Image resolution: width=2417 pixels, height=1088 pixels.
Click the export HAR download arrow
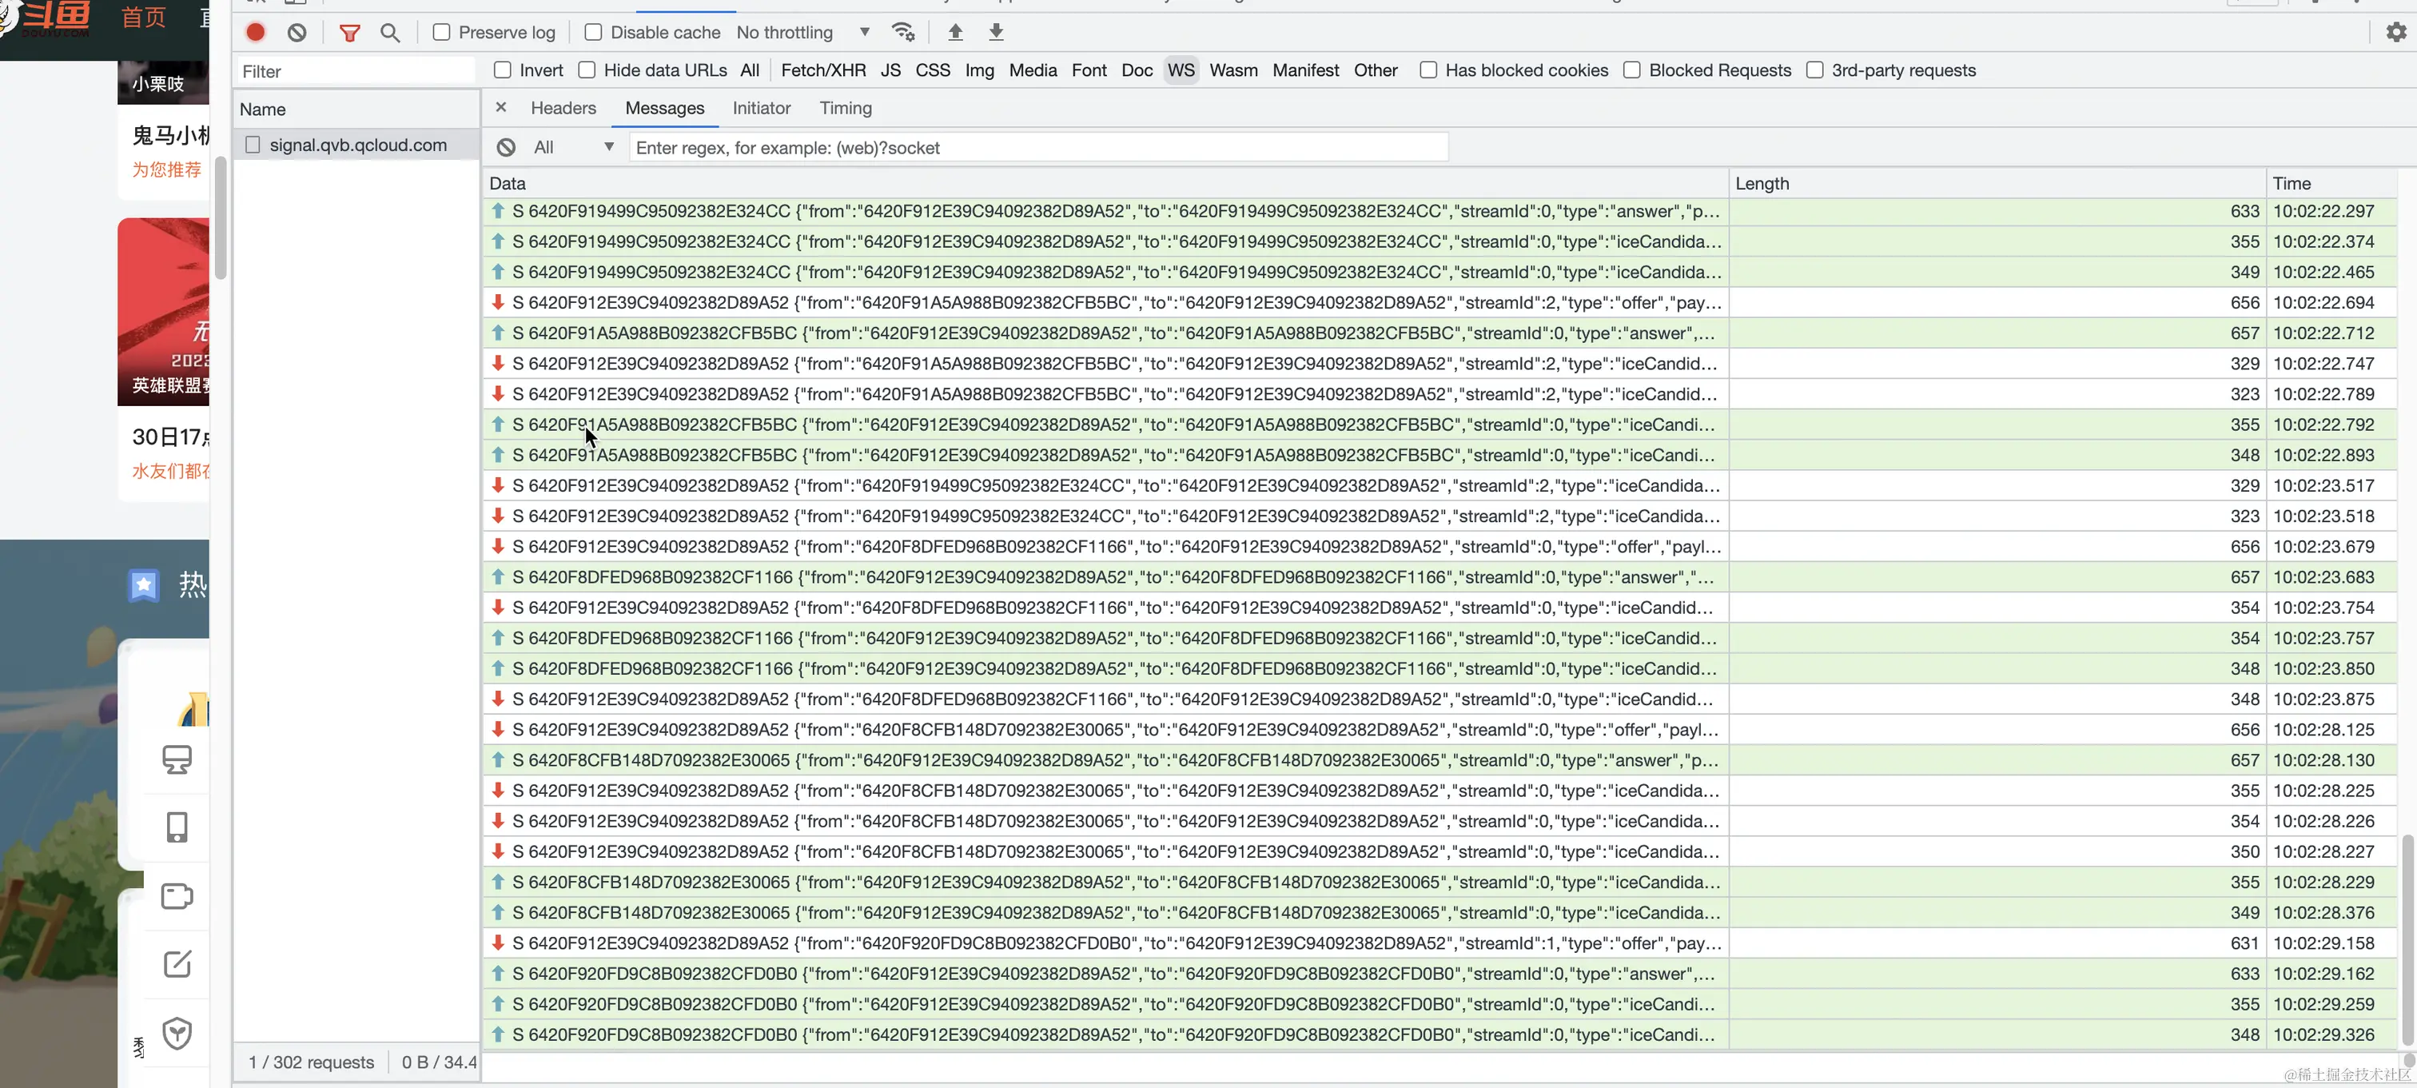996,32
